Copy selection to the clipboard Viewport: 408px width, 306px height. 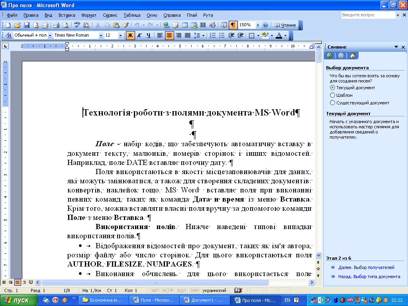[x=107, y=25]
